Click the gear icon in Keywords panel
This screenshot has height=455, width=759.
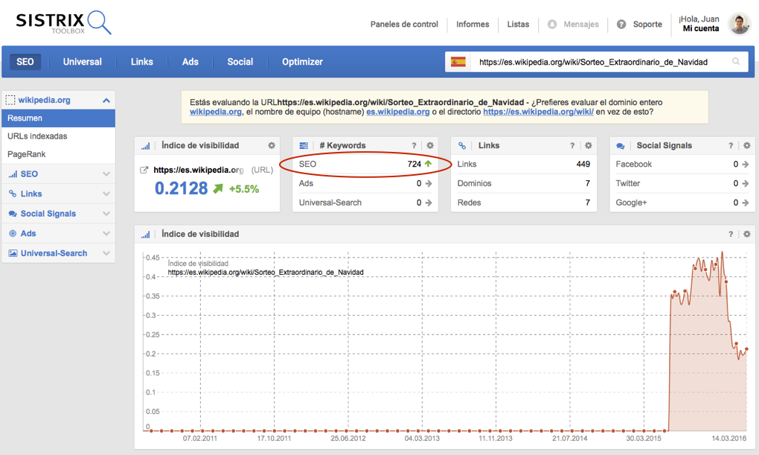(x=430, y=146)
